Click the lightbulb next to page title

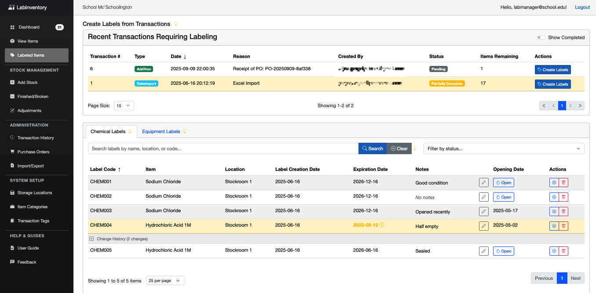coord(176,24)
